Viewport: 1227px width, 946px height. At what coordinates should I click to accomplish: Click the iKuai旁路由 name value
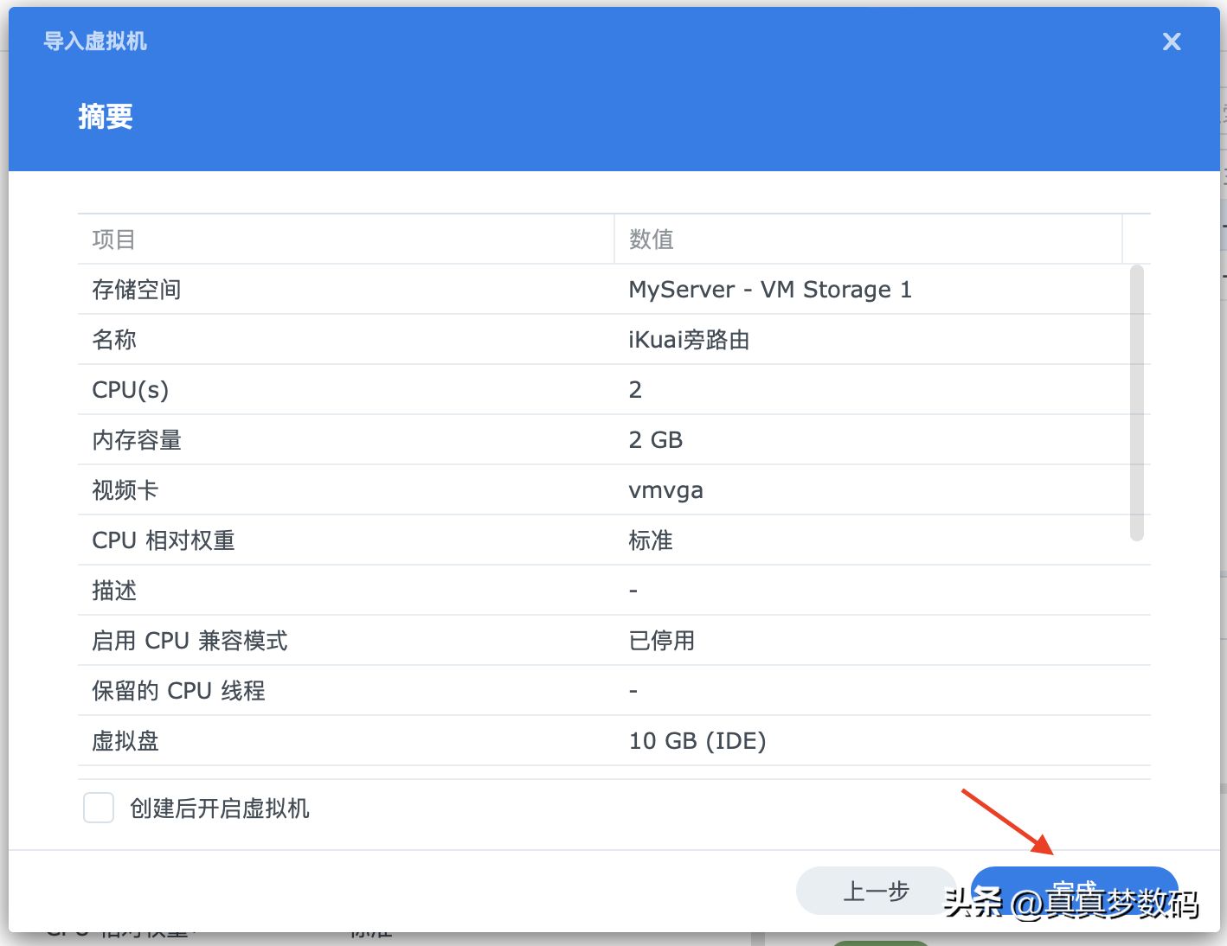[689, 340]
